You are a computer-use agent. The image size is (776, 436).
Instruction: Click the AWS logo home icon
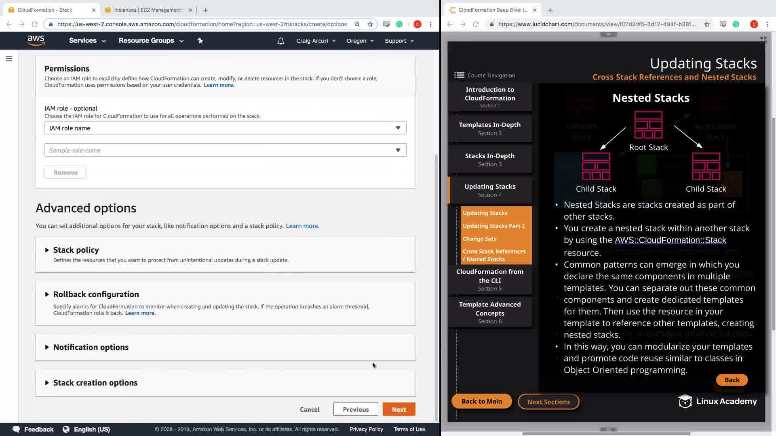[36, 40]
